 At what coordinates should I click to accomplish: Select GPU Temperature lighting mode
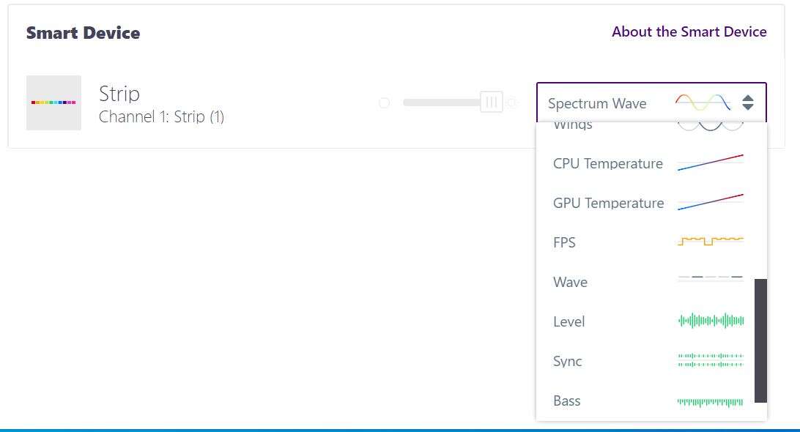(608, 203)
